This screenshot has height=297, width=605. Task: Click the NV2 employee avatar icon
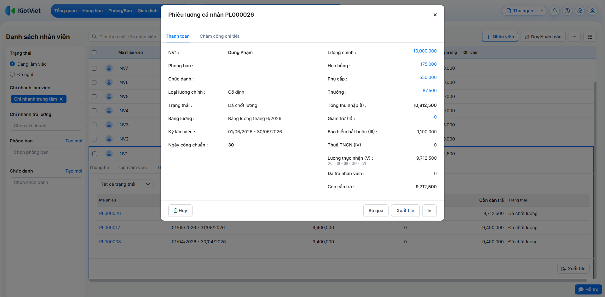[x=109, y=139]
